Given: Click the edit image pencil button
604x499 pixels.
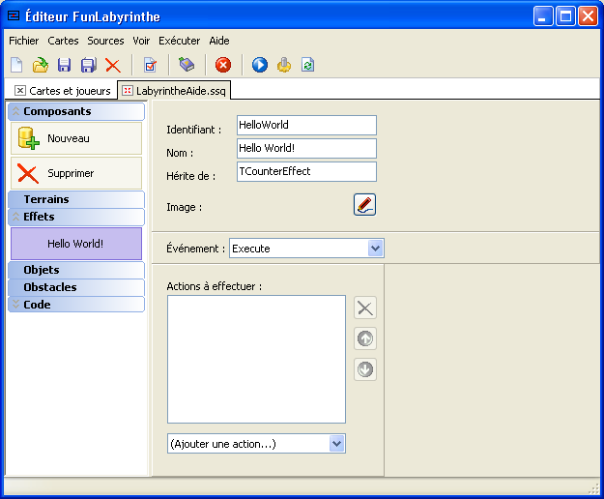Looking at the screenshot, I should 364,204.
